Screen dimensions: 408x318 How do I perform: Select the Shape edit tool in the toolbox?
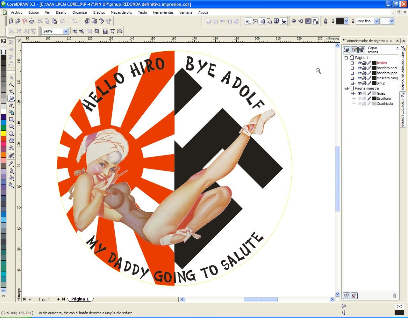[x=11, y=84]
